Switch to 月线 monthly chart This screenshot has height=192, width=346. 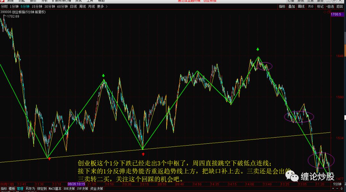point(91,7)
